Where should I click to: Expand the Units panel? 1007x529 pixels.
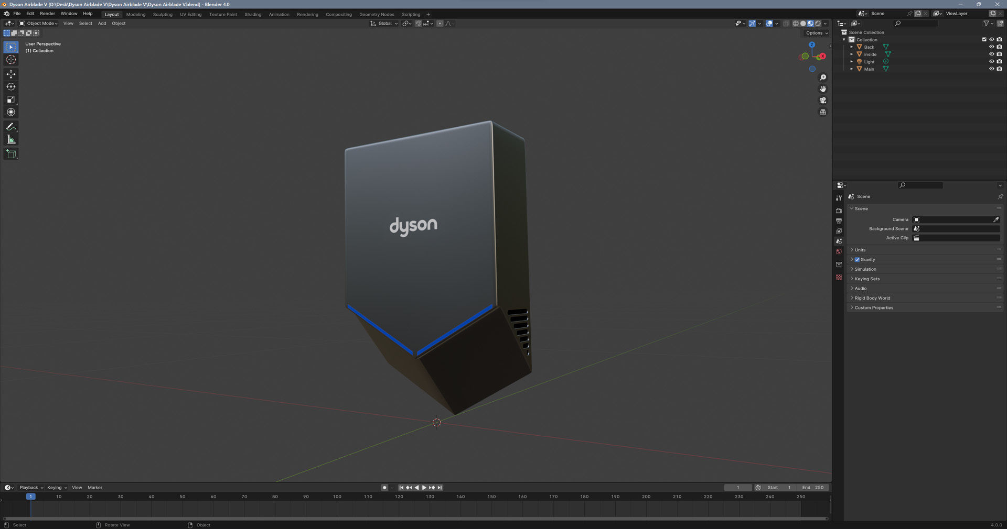[926, 250]
